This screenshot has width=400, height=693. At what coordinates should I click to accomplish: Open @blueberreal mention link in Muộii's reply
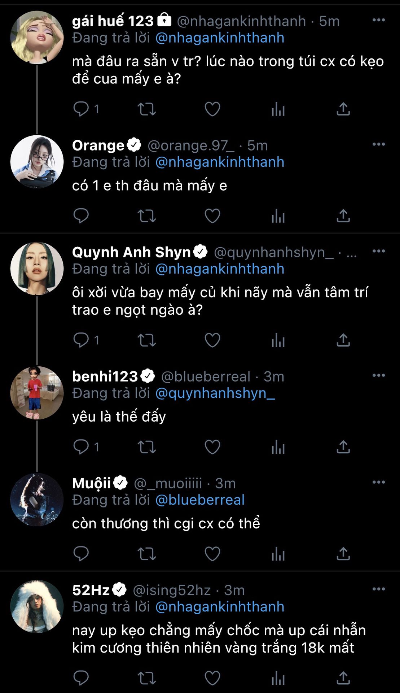(200, 500)
